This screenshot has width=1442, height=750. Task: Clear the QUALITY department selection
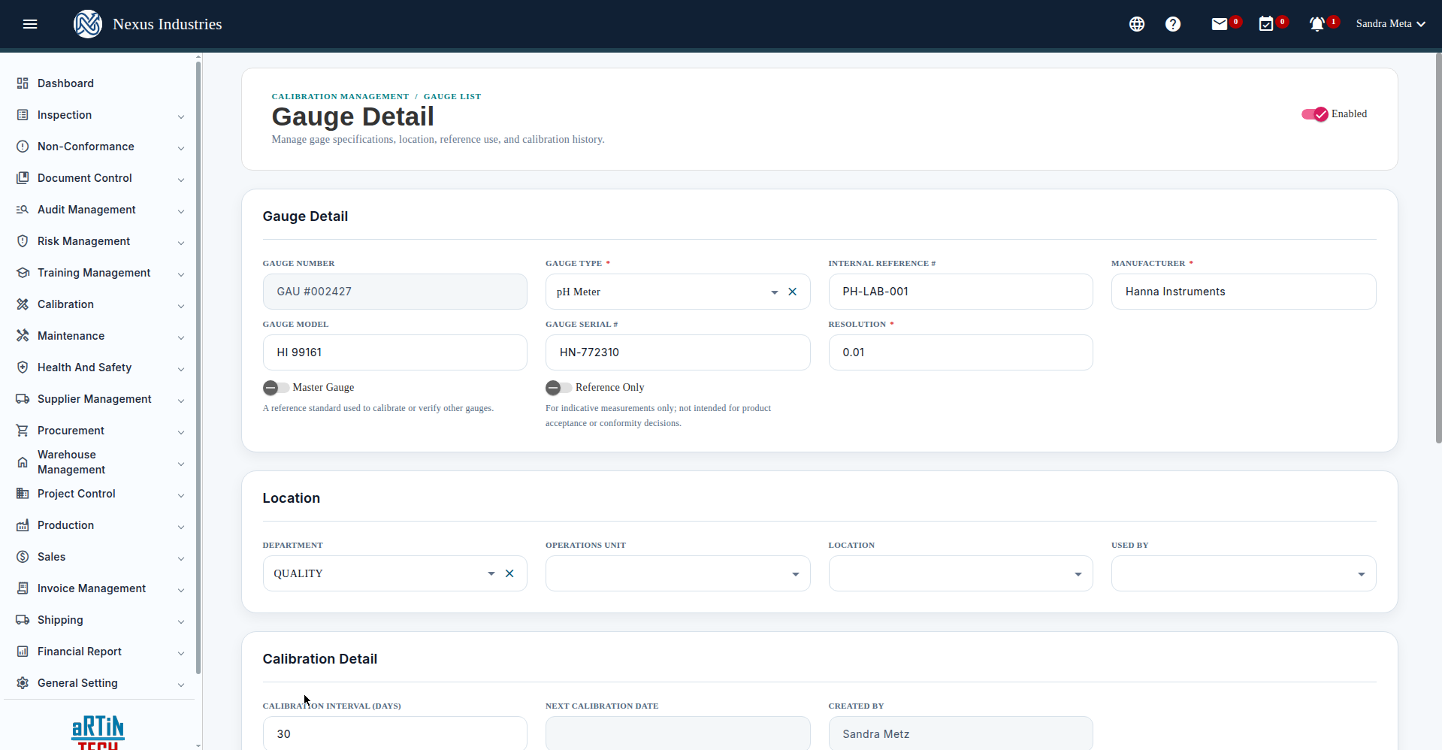[x=509, y=573]
